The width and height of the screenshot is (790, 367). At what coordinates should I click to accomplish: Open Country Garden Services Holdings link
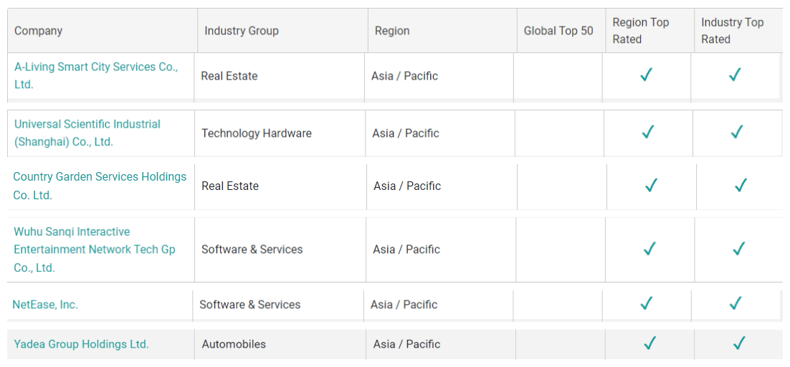click(x=100, y=177)
